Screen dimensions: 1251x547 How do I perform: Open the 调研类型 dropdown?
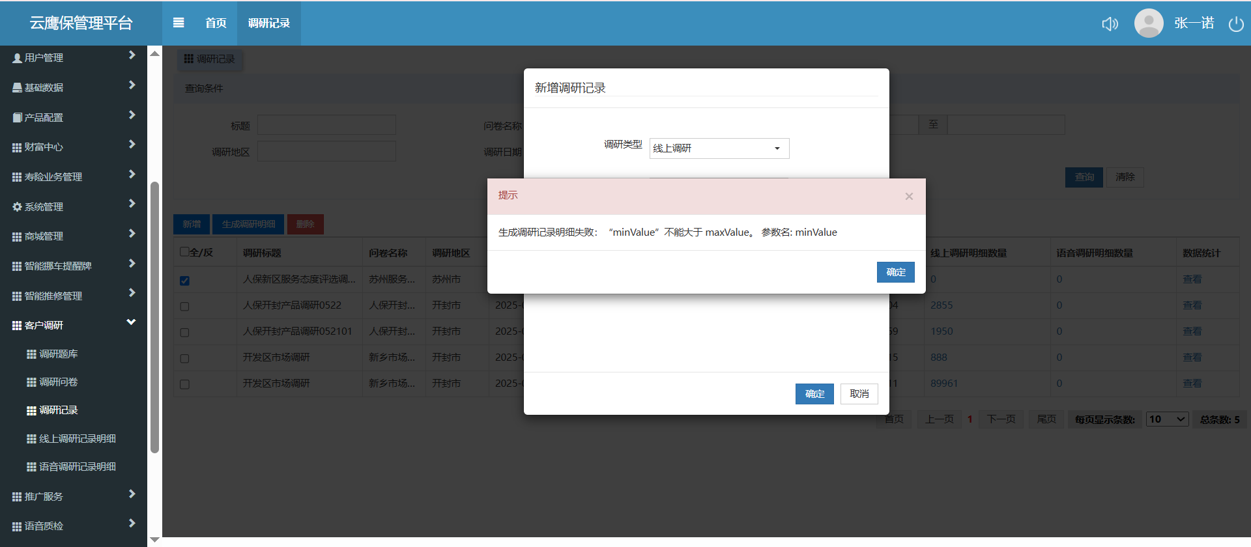point(719,148)
